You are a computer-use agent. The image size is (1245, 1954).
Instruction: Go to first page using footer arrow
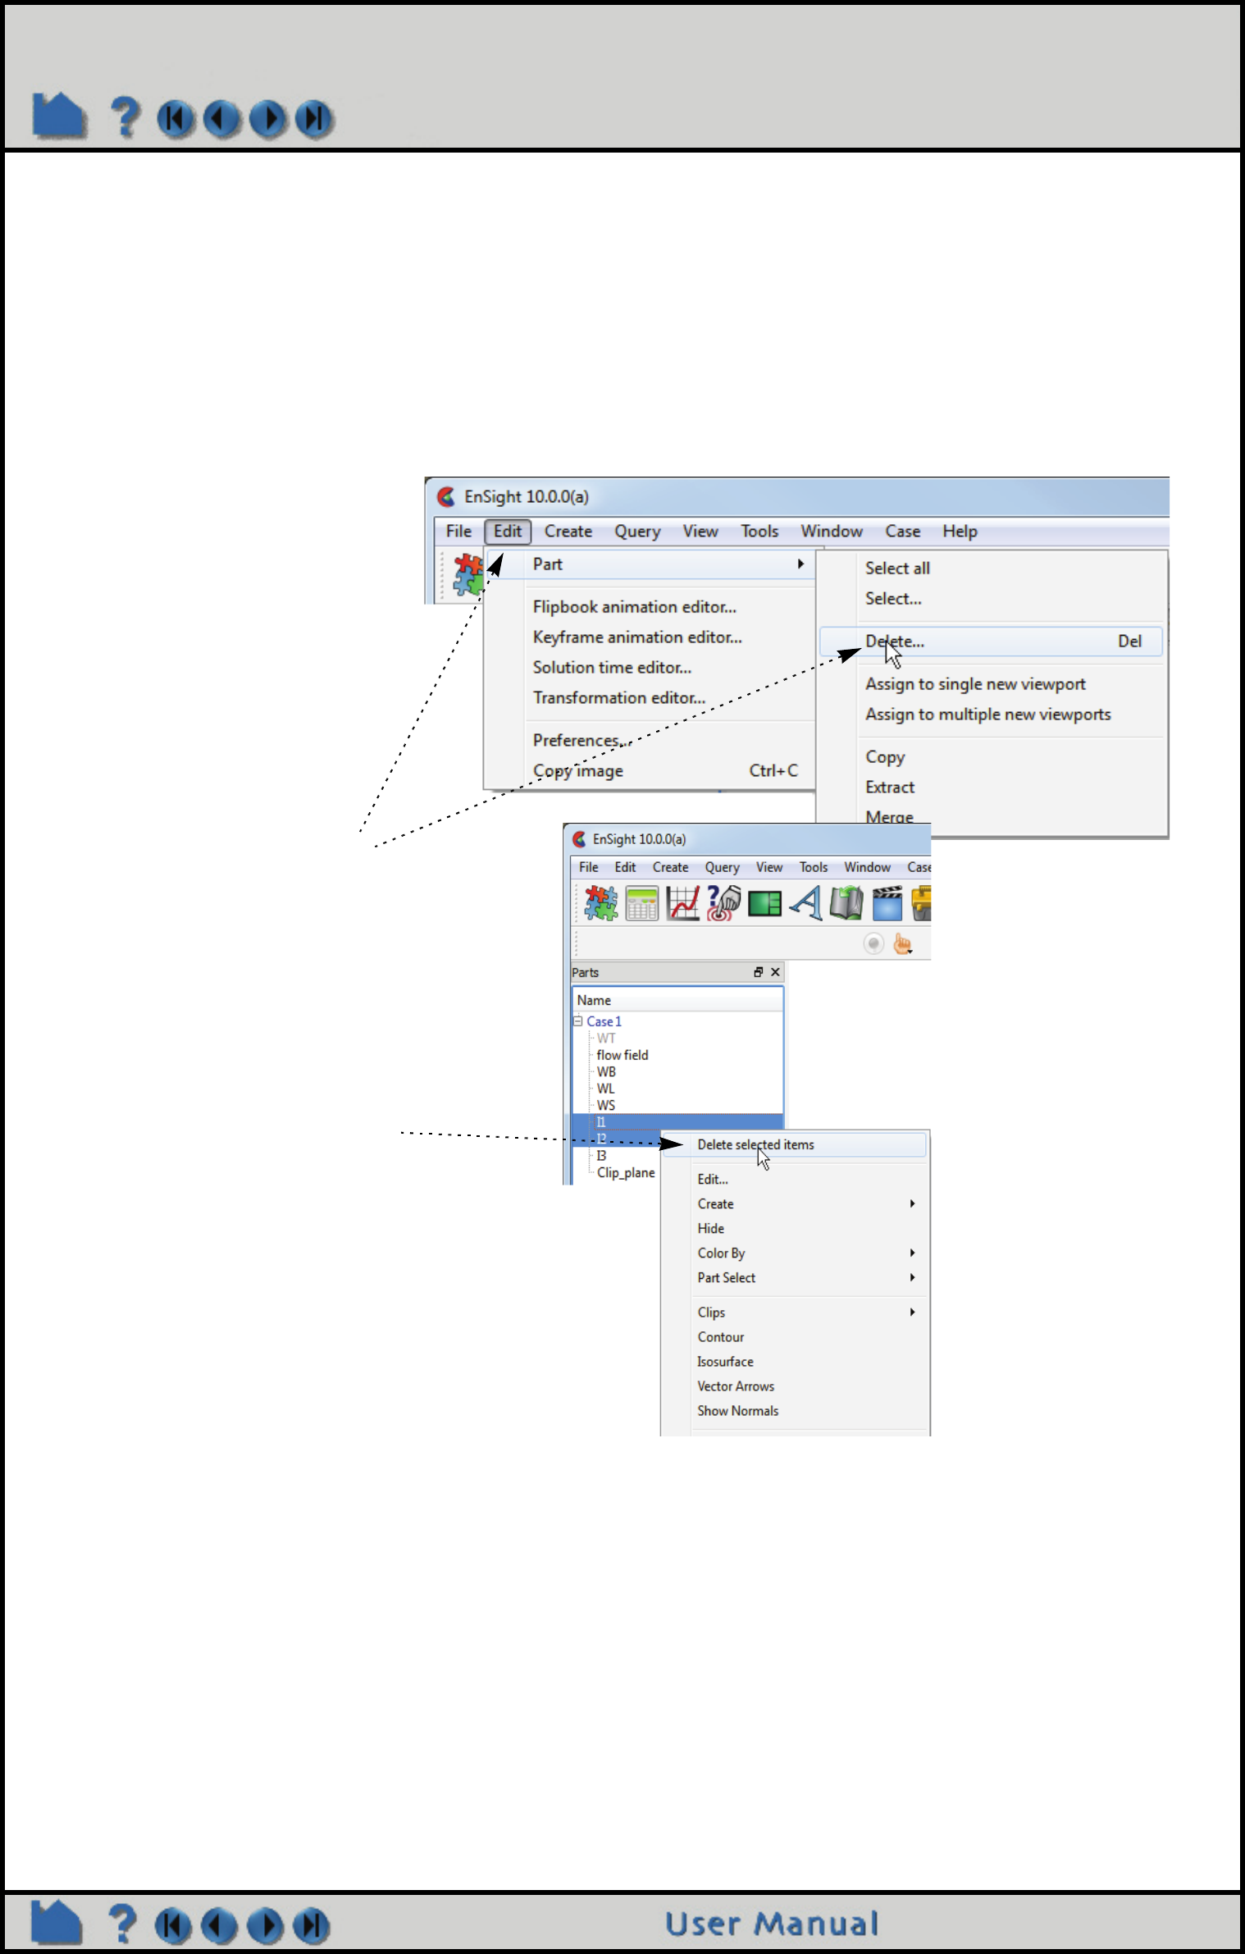click(x=173, y=1926)
